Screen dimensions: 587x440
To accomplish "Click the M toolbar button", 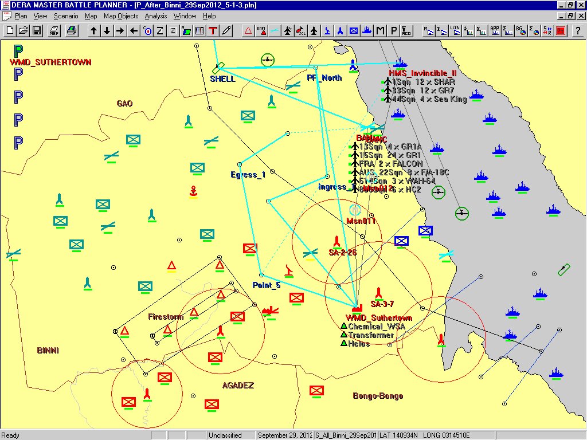I will pyautogui.click(x=380, y=30).
